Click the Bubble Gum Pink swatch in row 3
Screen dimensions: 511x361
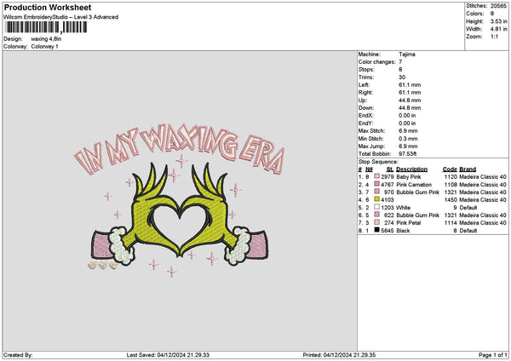click(x=376, y=192)
